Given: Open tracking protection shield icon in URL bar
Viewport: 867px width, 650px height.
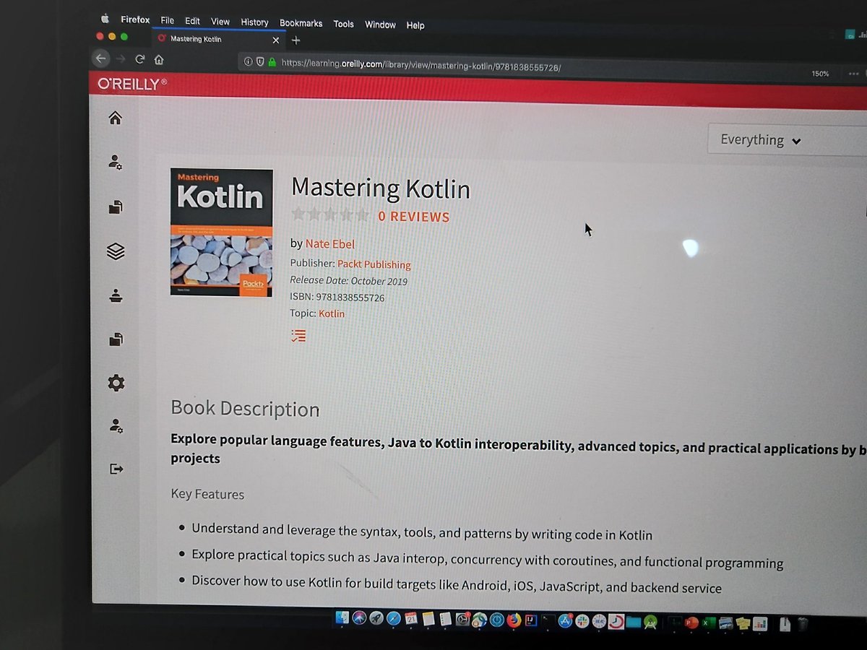Looking at the screenshot, I should pyautogui.click(x=260, y=61).
